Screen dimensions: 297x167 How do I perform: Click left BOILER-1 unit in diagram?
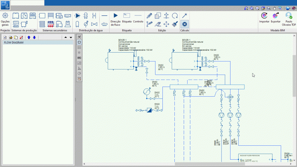(x=121, y=61)
